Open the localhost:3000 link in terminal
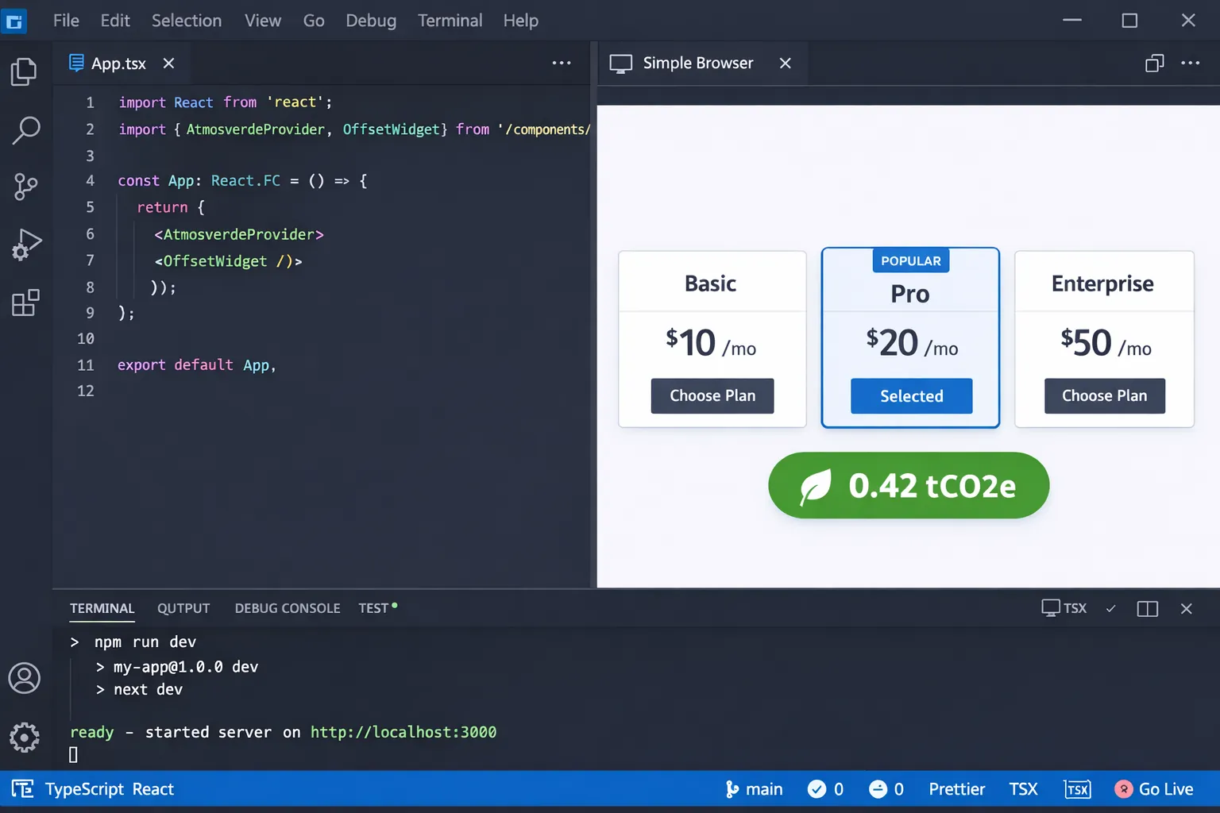 pos(403,732)
